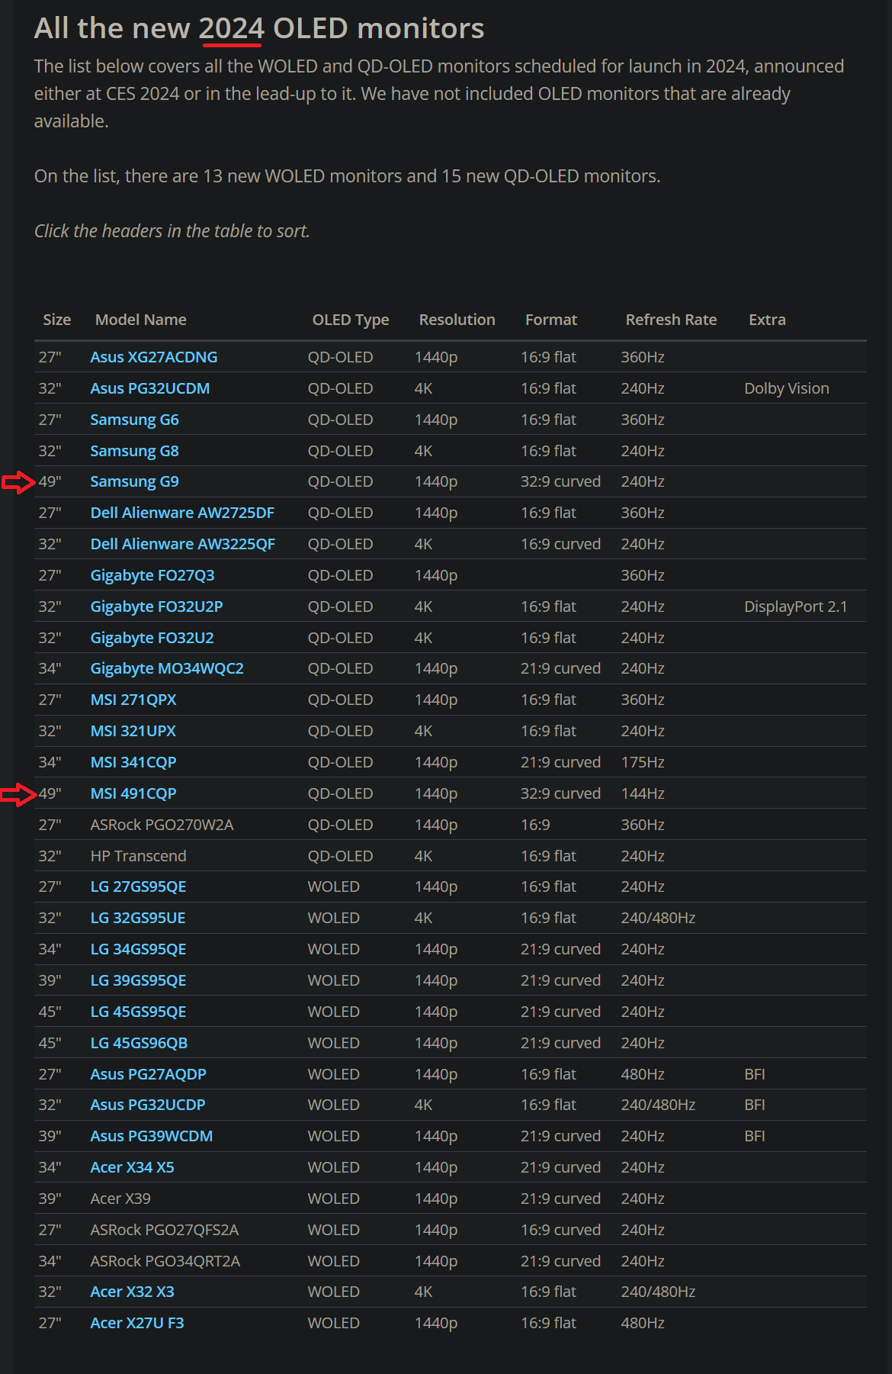Screen dimensions: 892x1374
Task: Open Dell Alienware AW3225QF link
Action: [x=183, y=544]
